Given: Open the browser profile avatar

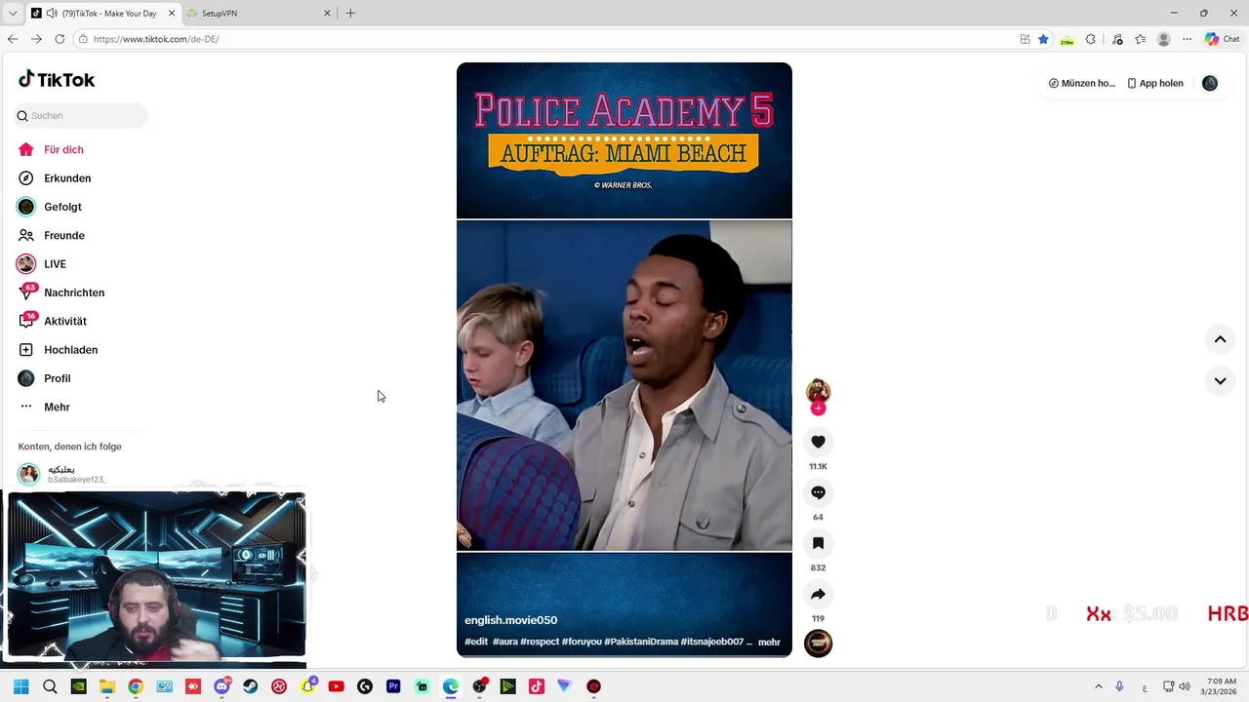Looking at the screenshot, I should click(1163, 39).
